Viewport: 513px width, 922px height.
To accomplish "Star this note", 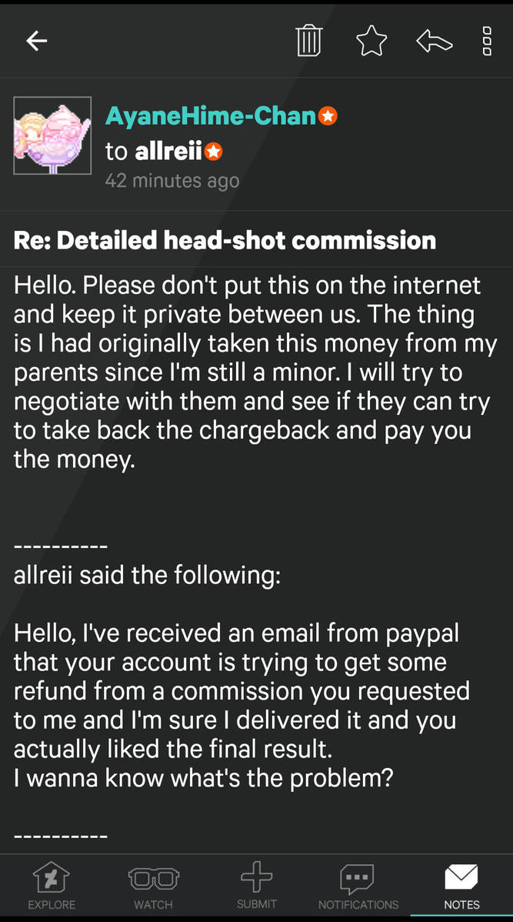I will pyautogui.click(x=371, y=41).
